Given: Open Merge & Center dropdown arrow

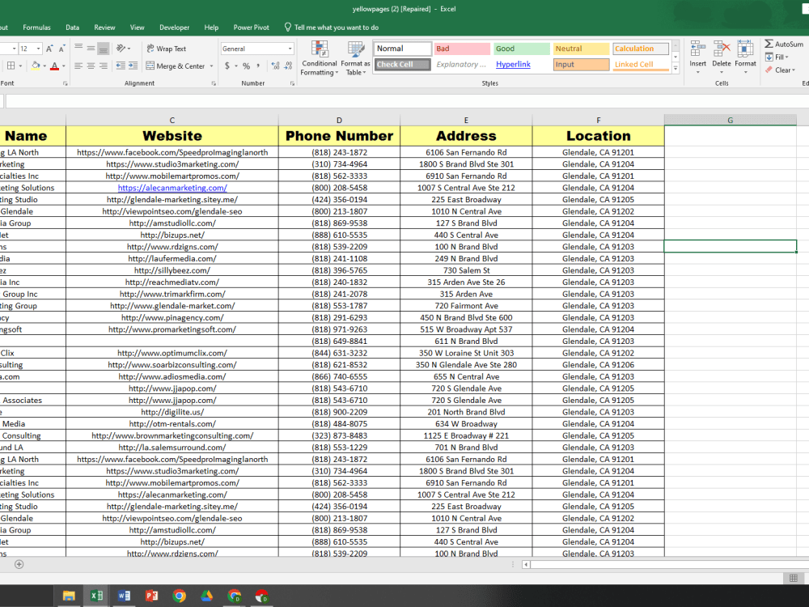Looking at the screenshot, I should (211, 66).
